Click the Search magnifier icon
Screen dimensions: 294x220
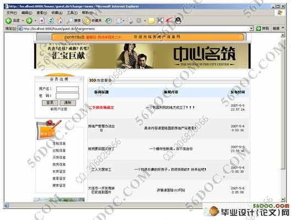[70, 20]
